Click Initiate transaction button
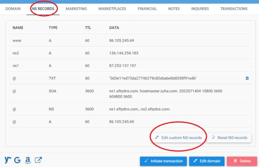The image size is (259, 167). pos(163,161)
